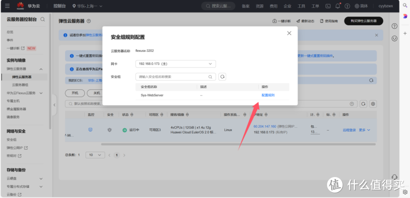The width and height of the screenshot is (410, 198).
Task: Click the notification bell icon in header
Action: [x=338, y=6]
